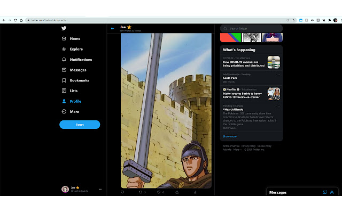Click the Home house icon
This screenshot has width=342, height=213.
pyautogui.click(x=64, y=39)
